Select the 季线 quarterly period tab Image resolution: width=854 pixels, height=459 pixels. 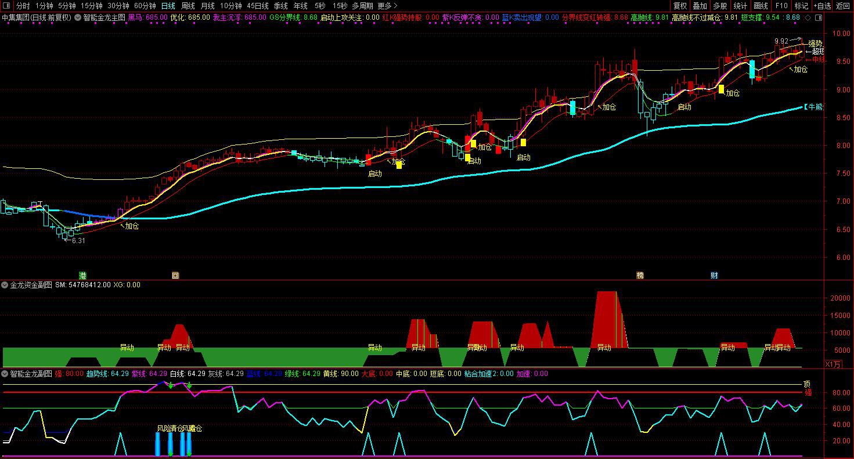[281, 6]
